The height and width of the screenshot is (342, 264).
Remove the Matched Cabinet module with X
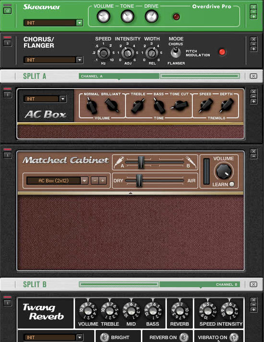pos(253,152)
